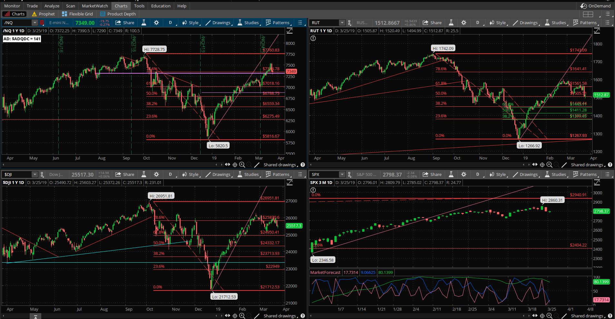Click scroll-left arrow under /NQ chart
The height and width of the screenshot is (319, 615).
(x=216, y=165)
